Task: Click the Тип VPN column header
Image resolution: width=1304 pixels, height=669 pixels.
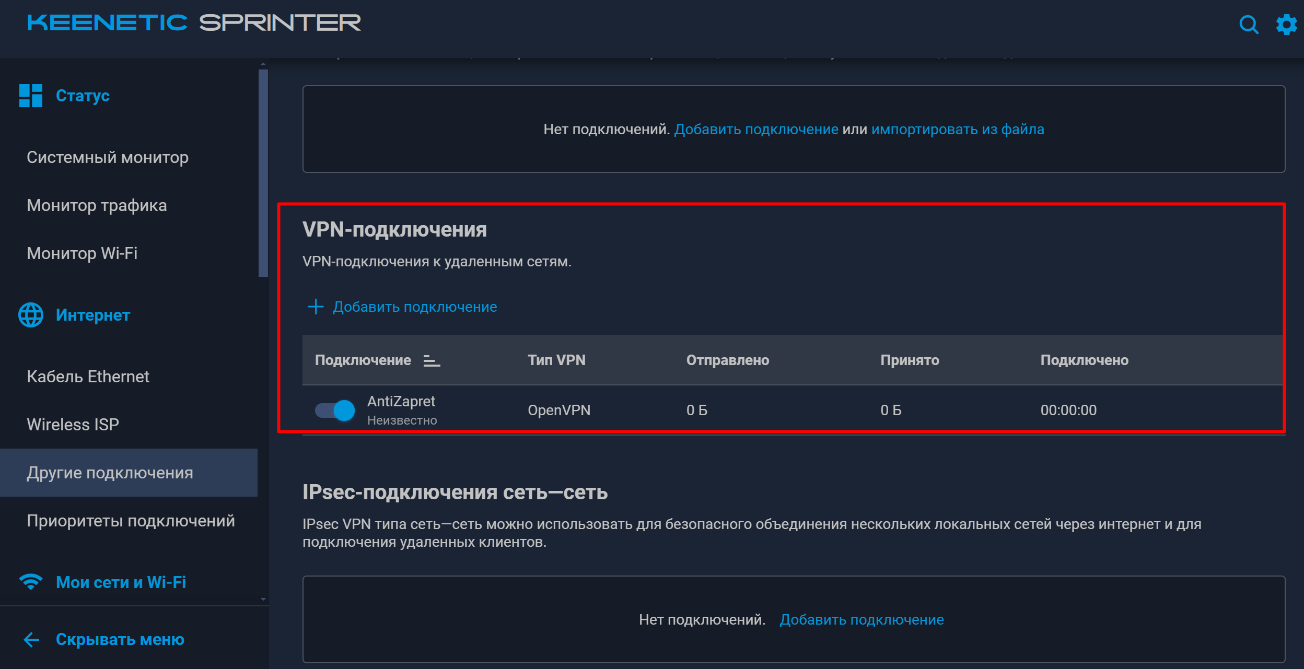Action: (x=556, y=360)
